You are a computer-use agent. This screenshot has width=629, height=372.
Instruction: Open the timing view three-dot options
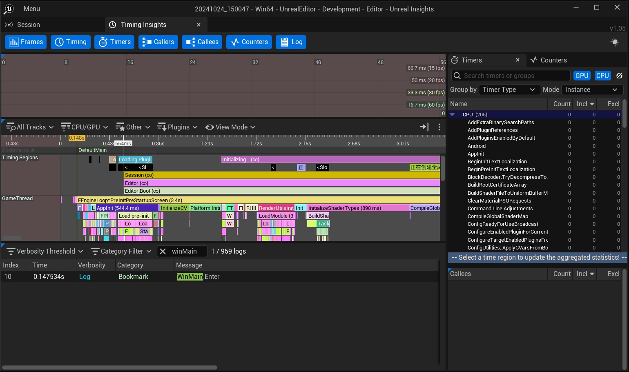click(439, 127)
